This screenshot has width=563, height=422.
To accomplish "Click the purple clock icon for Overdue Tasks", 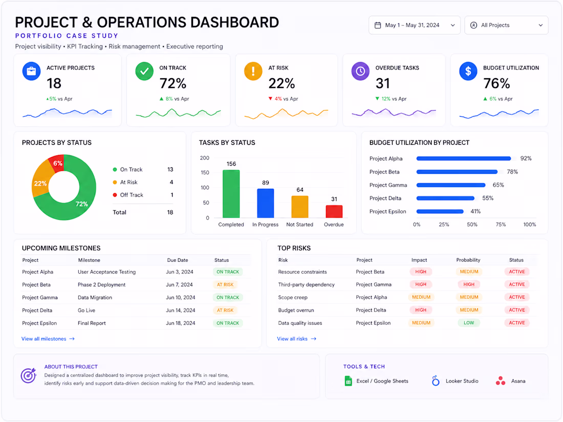I will click(x=360, y=71).
